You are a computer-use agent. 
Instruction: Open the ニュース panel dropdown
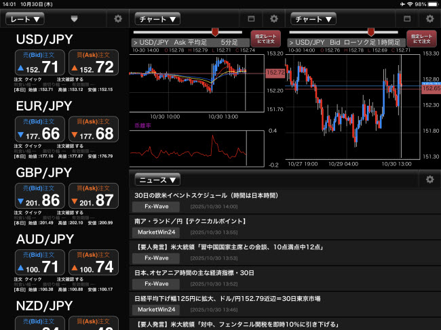point(157,180)
